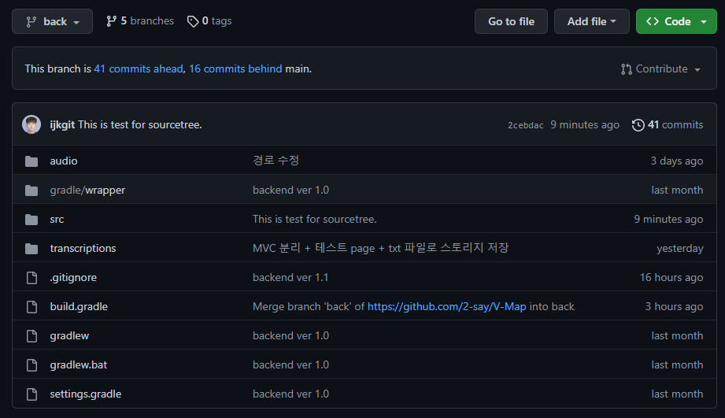Open src row commit 'This is test for sourcetree.'
The height and width of the screenshot is (418, 725).
[x=314, y=219]
